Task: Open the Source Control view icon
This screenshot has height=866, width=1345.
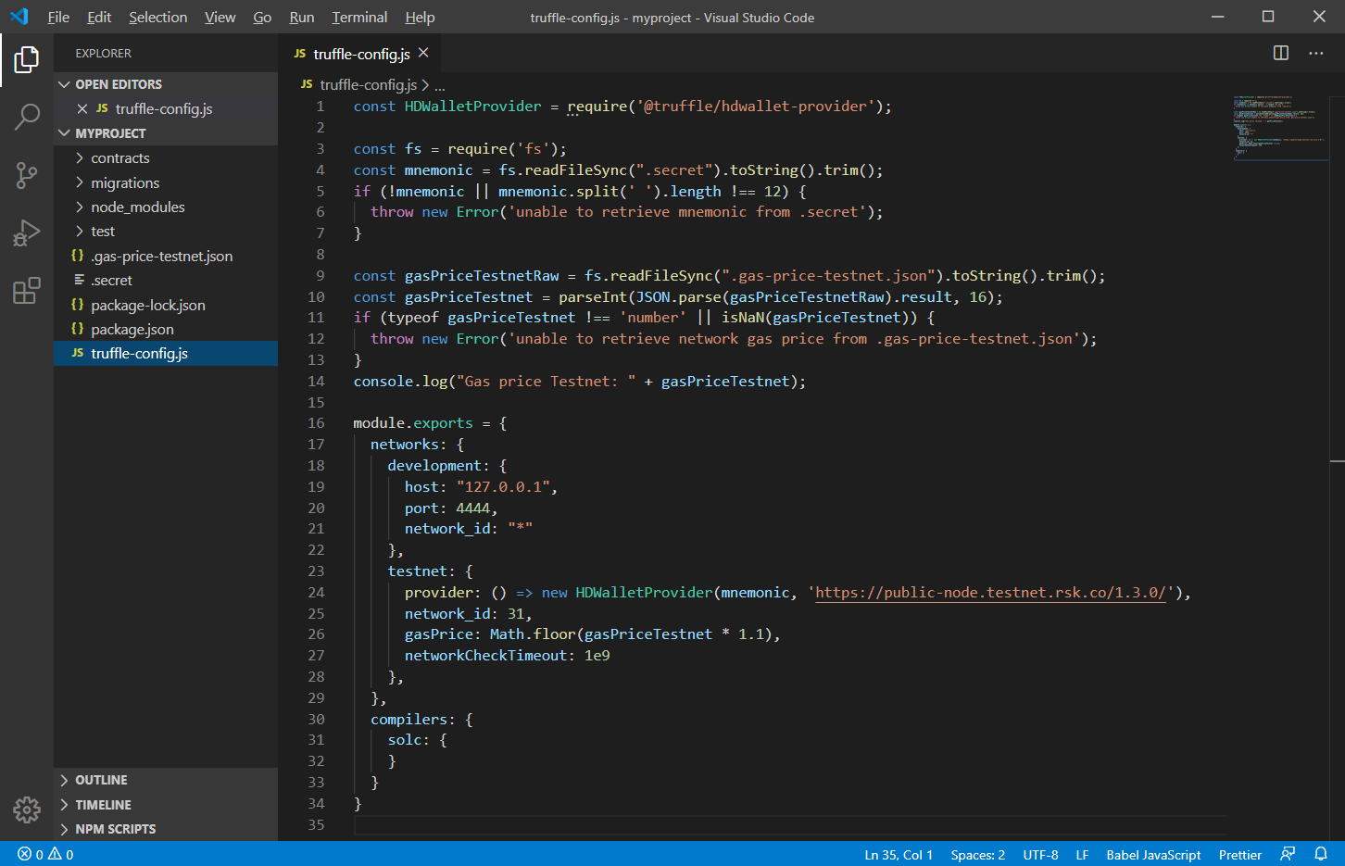Action: point(27,175)
